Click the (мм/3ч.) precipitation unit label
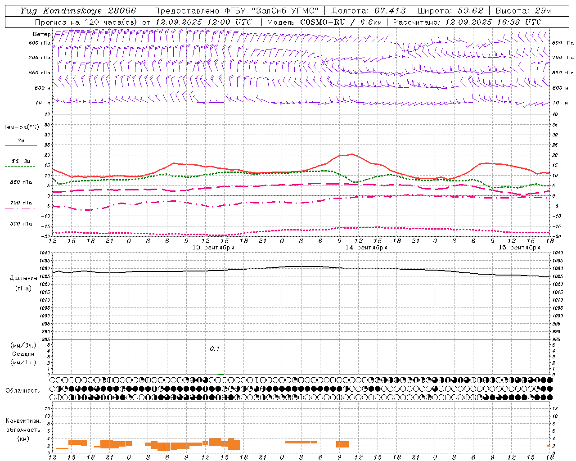The image size is (576, 461). coord(23,345)
